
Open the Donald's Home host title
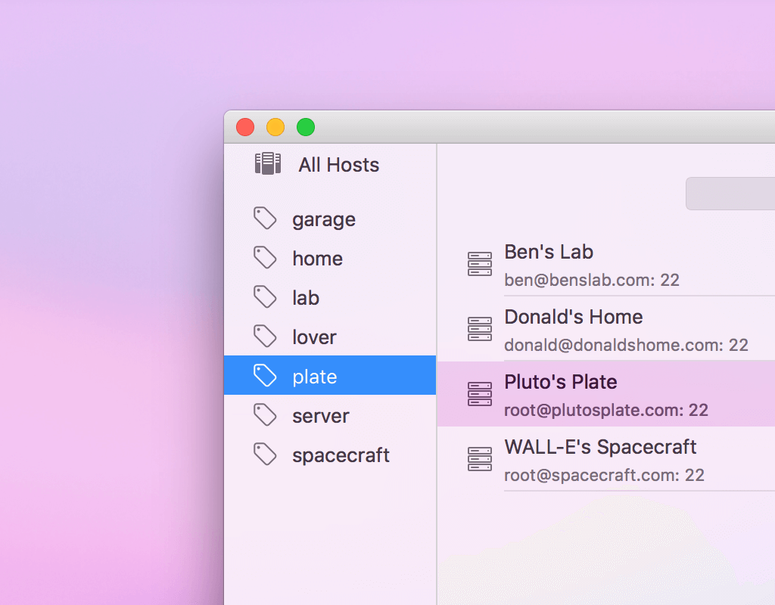click(x=574, y=317)
